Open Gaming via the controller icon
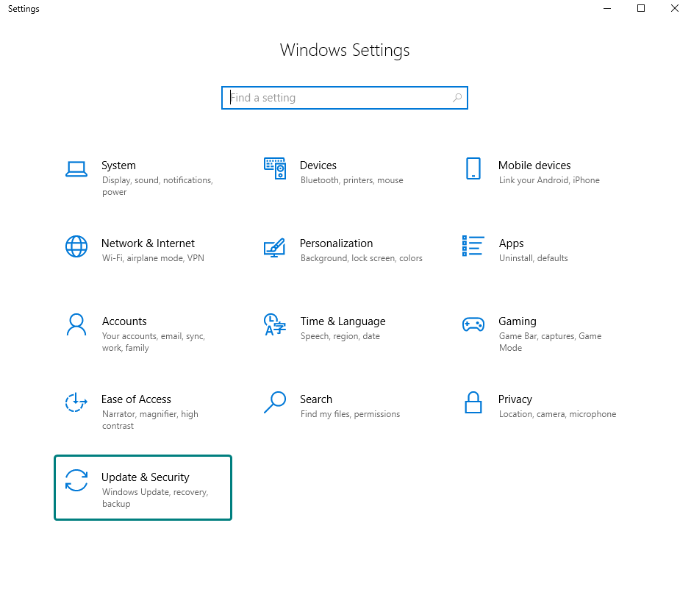Viewport: 691px width, 609px height. [x=473, y=324]
